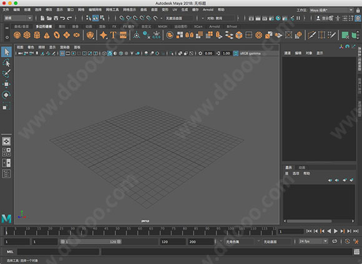Open the workspace Maya dropdown
This screenshot has width=362, height=264.
[331, 10]
